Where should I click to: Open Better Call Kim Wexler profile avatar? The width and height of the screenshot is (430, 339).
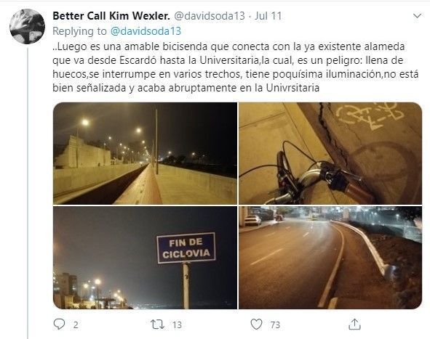27,26
